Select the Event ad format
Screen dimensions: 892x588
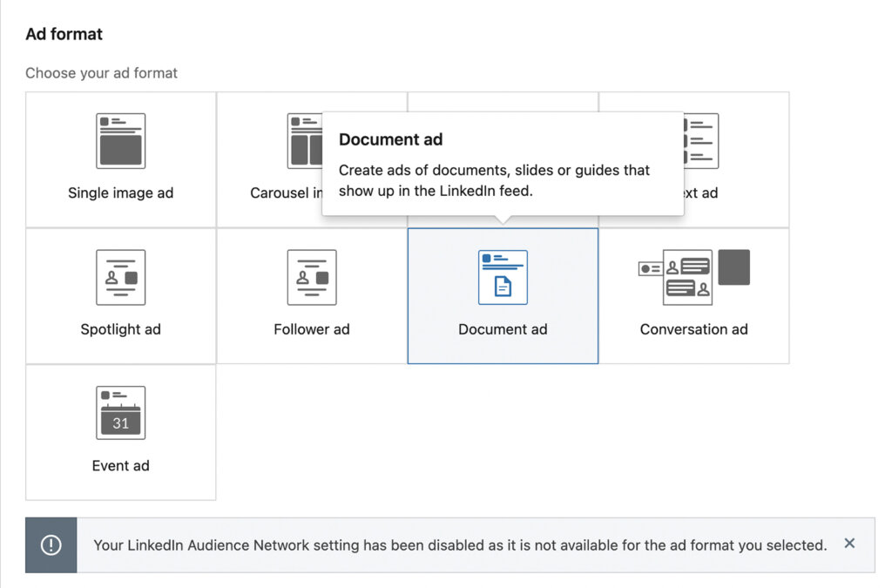click(x=120, y=433)
